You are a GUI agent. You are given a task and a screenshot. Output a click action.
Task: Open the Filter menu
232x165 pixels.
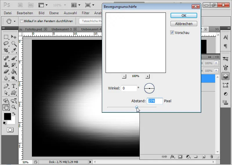click(x=86, y=13)
